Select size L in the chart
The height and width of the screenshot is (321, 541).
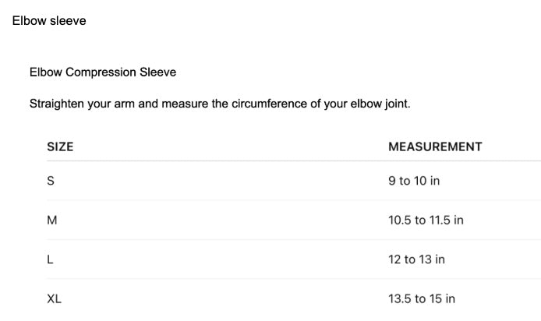[50, 259]
